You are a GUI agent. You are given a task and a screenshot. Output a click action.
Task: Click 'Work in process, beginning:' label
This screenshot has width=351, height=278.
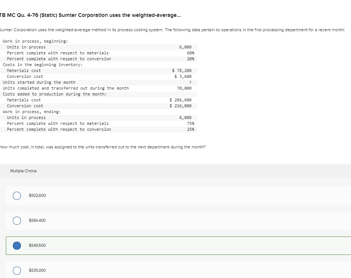click(x=35, y=41)
